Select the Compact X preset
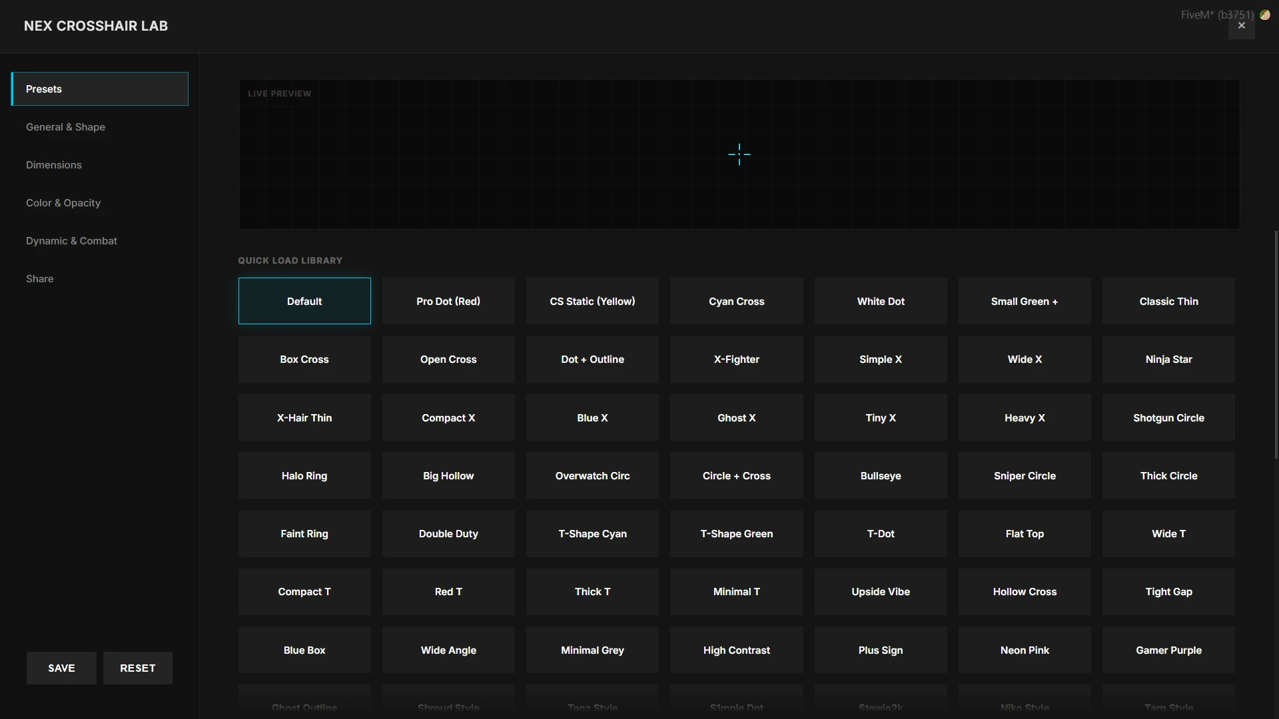This screenshot has width=1279, height=719. 448,417
